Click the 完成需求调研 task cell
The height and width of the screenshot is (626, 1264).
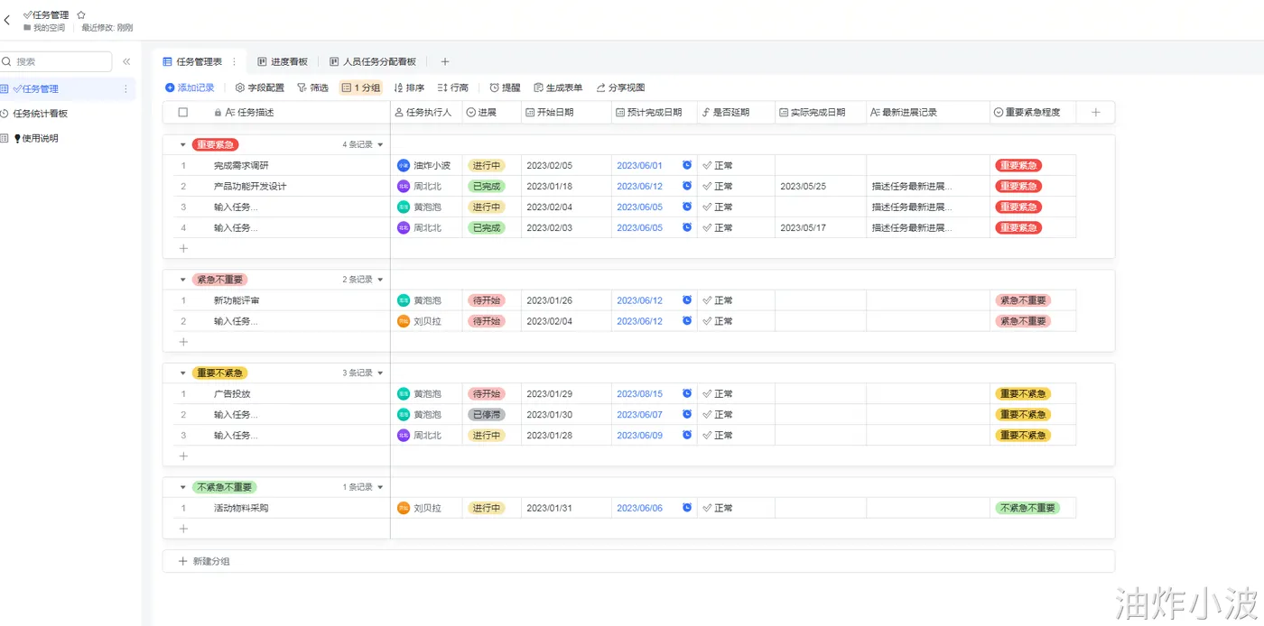tap(241, 165)
